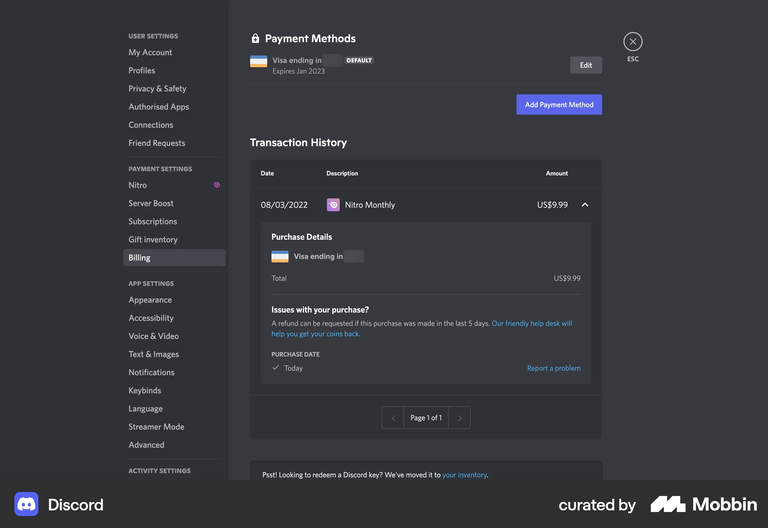This screenshot has height=528, width=768.
Task: Click the previous page arrow
Action: pos(392,417)
